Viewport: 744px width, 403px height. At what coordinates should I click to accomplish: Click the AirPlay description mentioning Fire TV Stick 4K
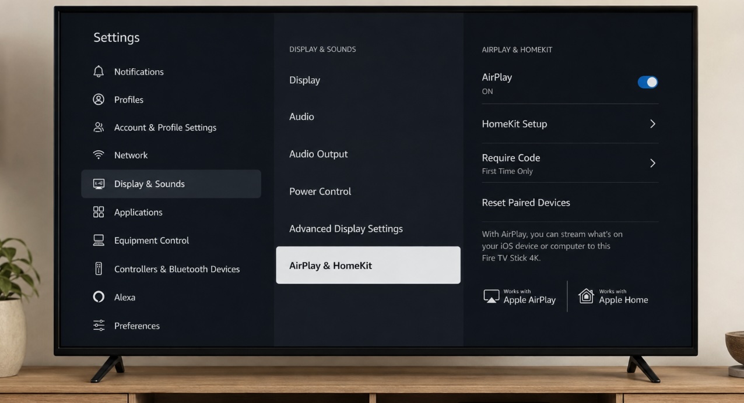point(552,246)
